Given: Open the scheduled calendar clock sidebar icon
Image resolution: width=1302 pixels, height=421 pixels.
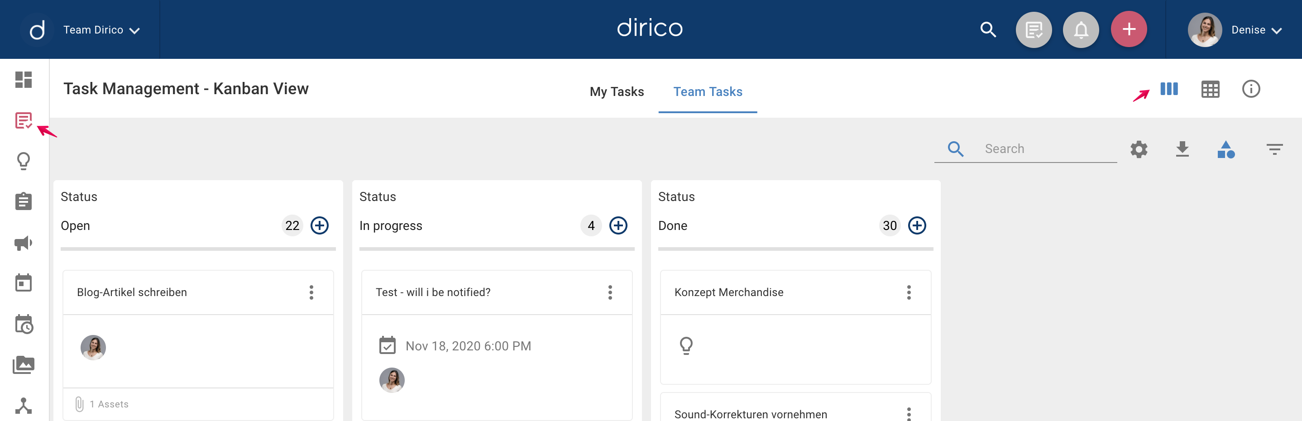Looking at the screenshot, I should click(24, 324).
